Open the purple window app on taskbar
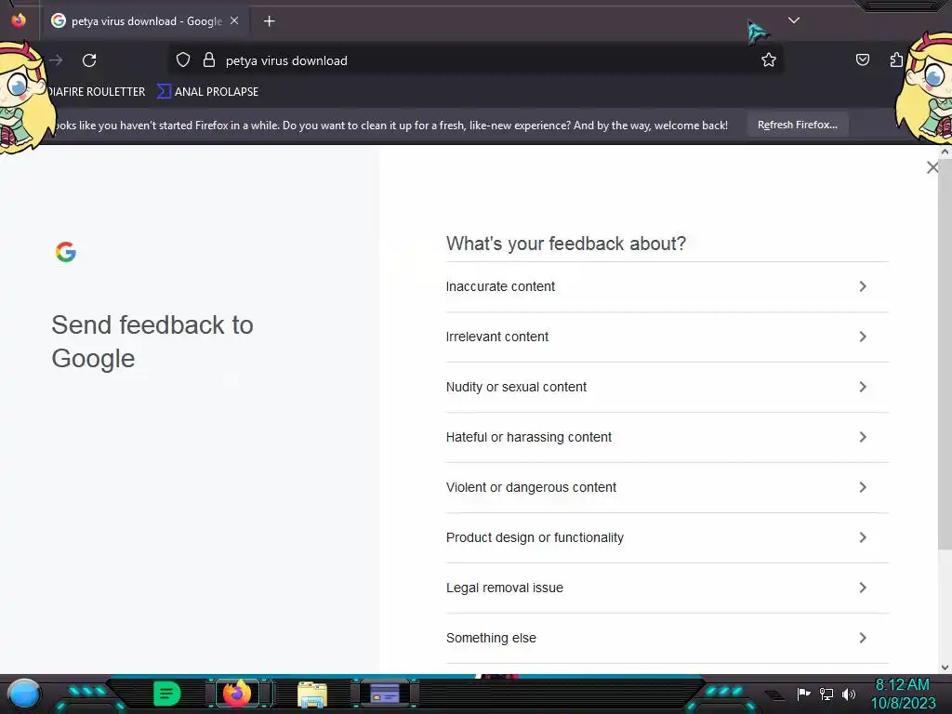Screen dimensions: 952x714 tap(385, 694)
